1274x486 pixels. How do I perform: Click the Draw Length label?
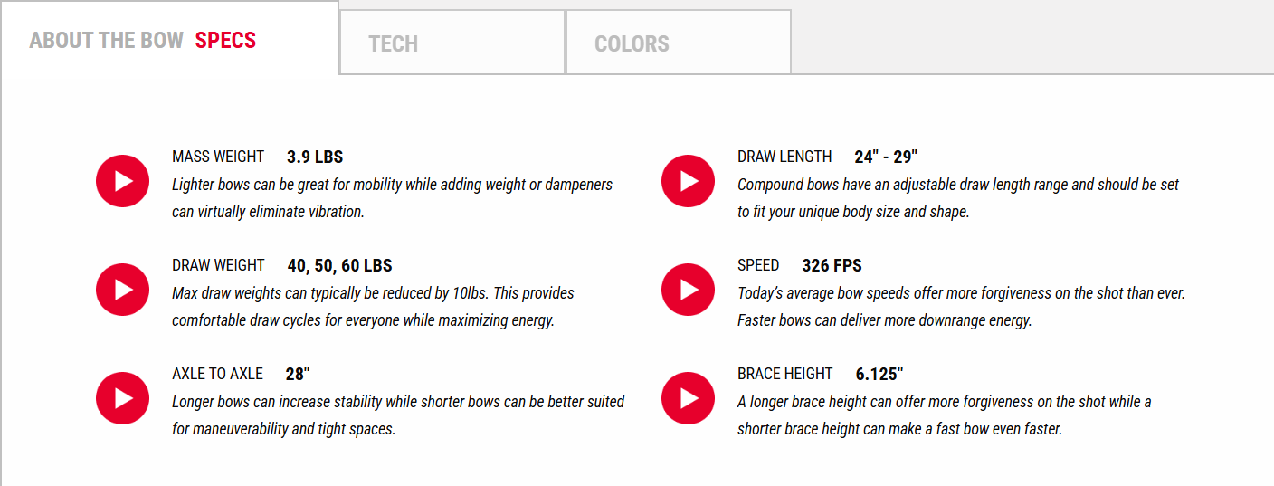point(784,157)
